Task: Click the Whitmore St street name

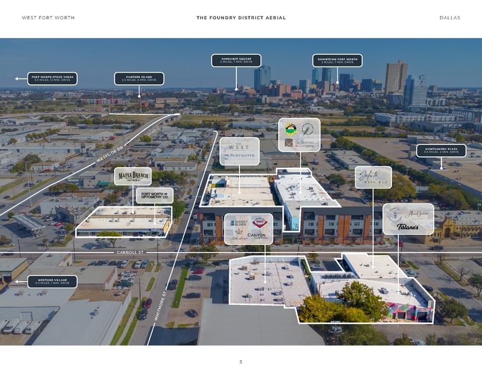Action: pos(160,306)
